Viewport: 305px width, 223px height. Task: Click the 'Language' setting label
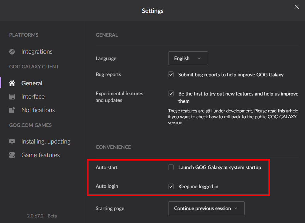(x=106, y=58)
